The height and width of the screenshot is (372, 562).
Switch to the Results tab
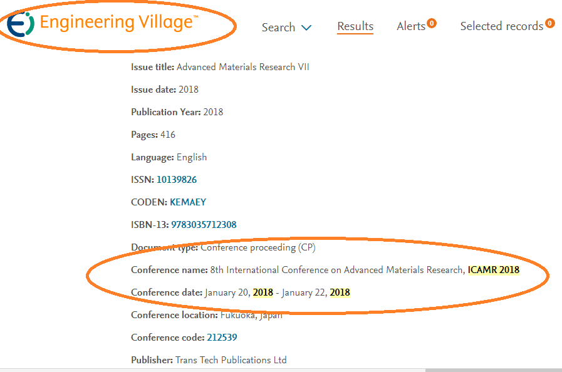click(x=355, y=26)
